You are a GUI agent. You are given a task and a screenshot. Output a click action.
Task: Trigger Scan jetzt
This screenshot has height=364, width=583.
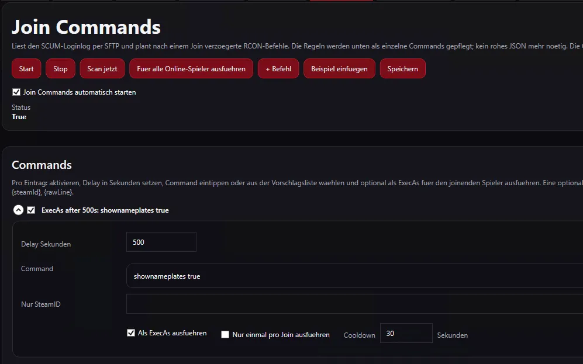102,69
